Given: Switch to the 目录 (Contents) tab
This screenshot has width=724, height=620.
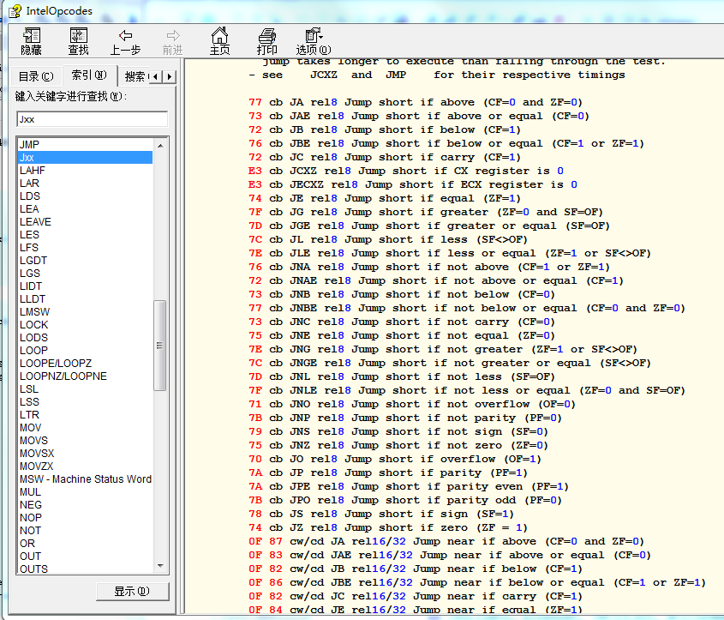Looking at the screenshot, I should pyautogui.click(x=36, y=76).
